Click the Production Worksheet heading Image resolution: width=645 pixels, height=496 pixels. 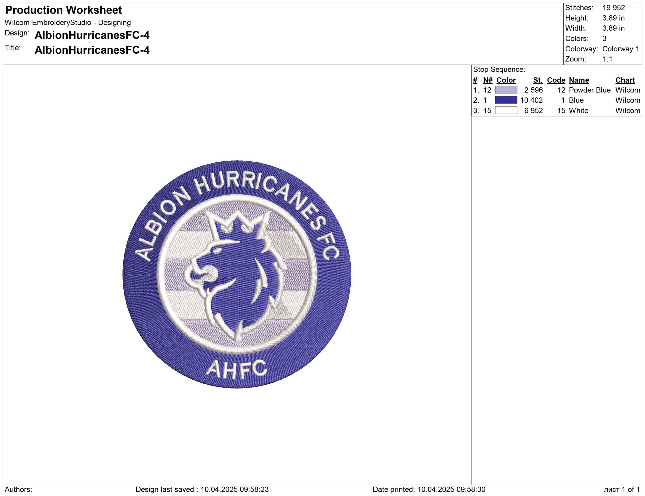63,10
